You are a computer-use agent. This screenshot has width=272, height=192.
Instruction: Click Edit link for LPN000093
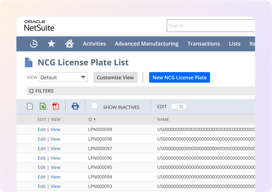click(x=42, y=186)
